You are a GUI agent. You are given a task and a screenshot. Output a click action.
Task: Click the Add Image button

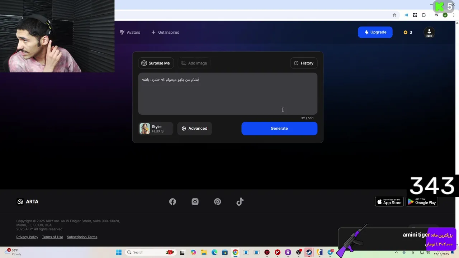click(x=194, y=63)
